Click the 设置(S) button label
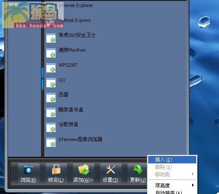Viewport: 219px width, 194px height. (111, 180)
